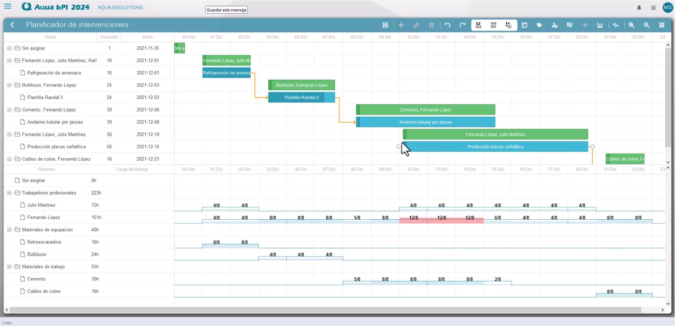This screenshot has height=326, width=675.
Task: Collapse the Trabajadores profesionales resource group
Action: point(9,193)
